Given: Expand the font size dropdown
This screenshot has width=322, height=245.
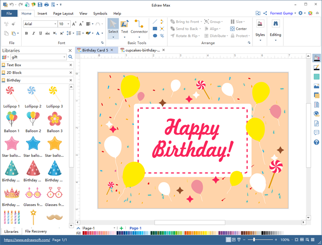Looking at the screenshot, I should point(68,24).
